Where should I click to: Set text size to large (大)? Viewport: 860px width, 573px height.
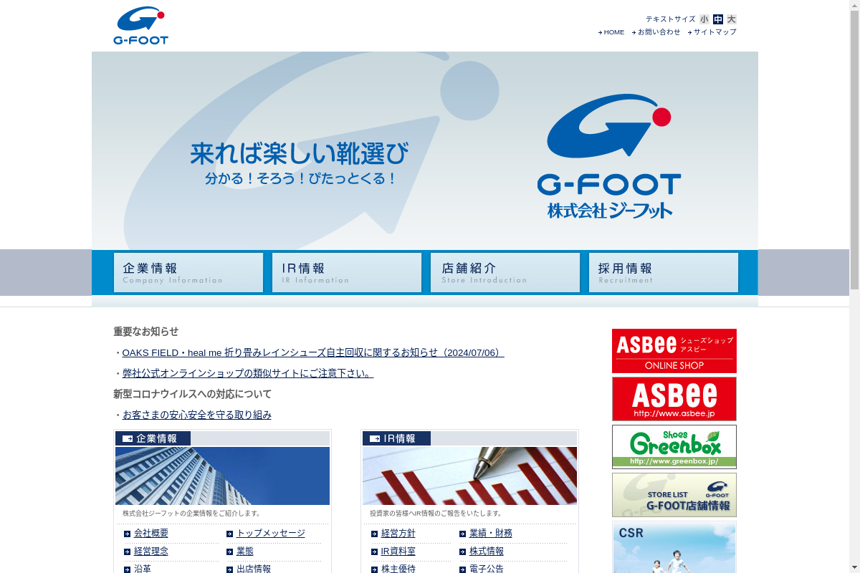click(732, 19)
